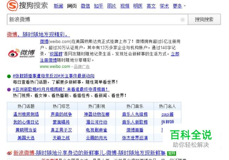
Task: Open the 我的心情日记 link
Action: click(26, 122)
